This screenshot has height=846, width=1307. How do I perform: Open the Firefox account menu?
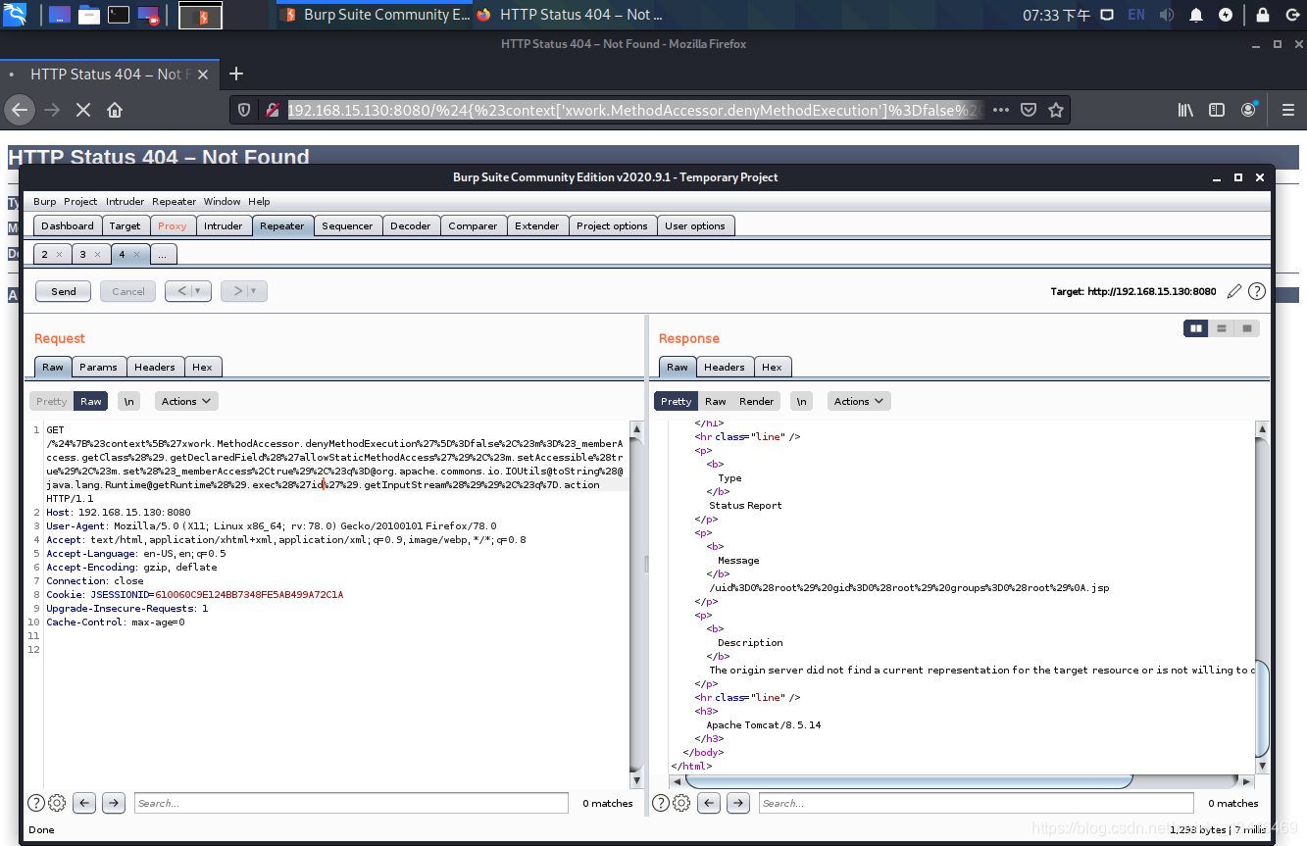coord(1249,110)
